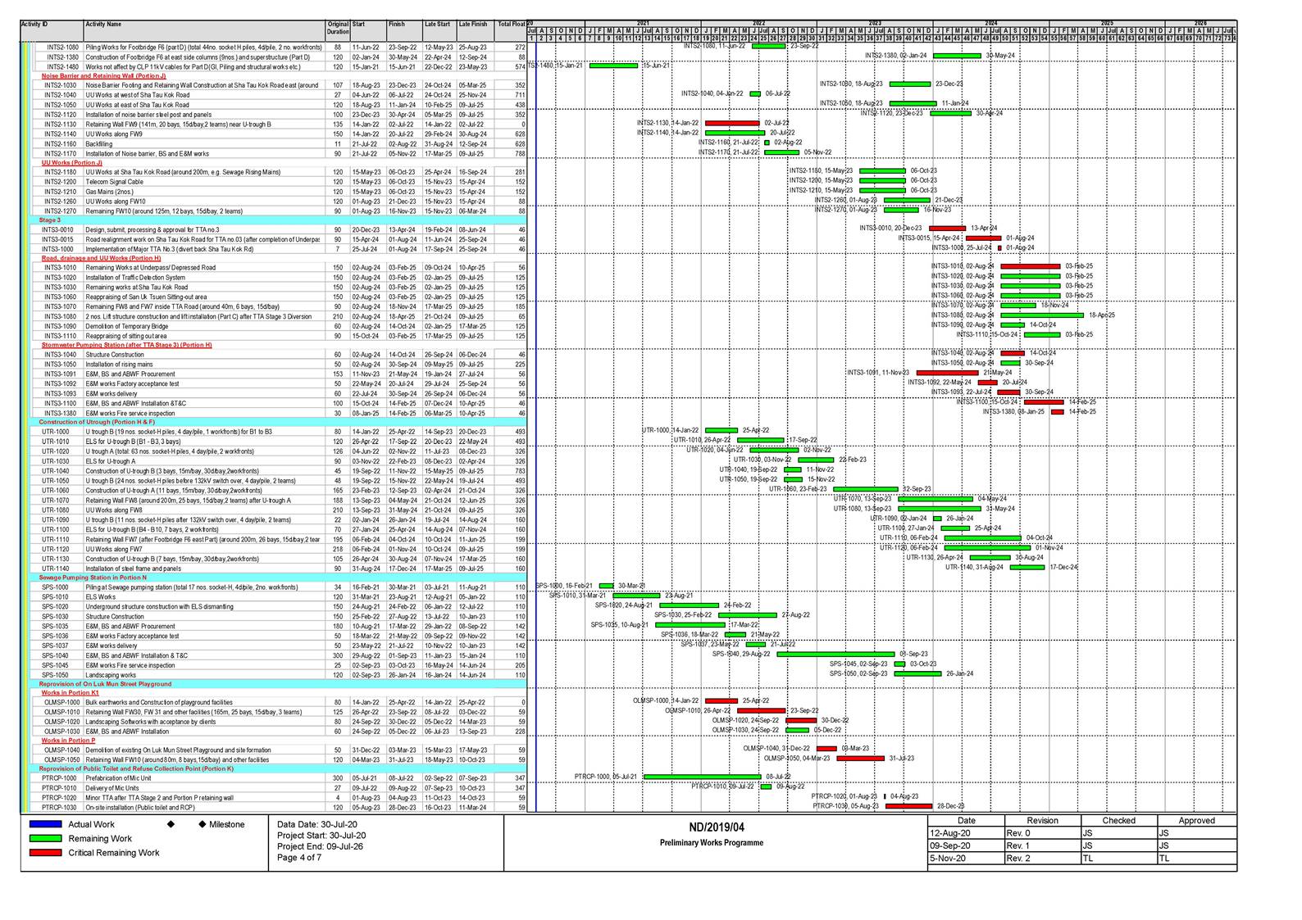Collapse the Stage 3 group band
1302x920 pixels.
[50, 220]
